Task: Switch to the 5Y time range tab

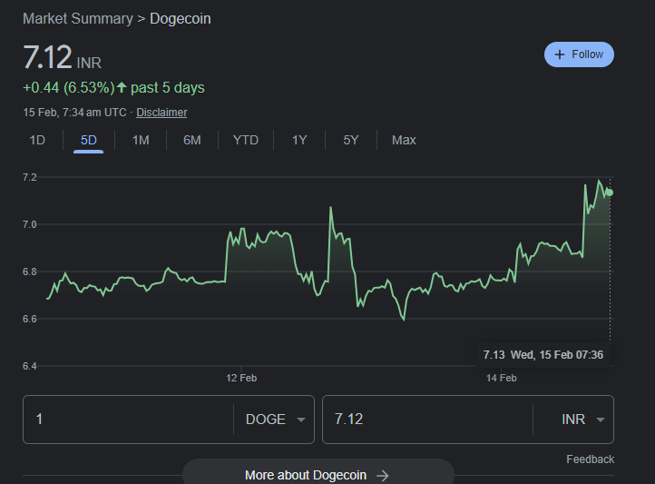Action: 351,140
